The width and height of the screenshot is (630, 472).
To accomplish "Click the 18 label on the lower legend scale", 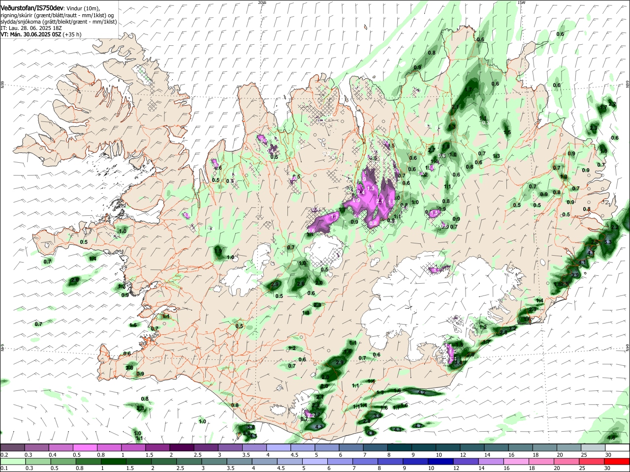I will tap(532, 468).
